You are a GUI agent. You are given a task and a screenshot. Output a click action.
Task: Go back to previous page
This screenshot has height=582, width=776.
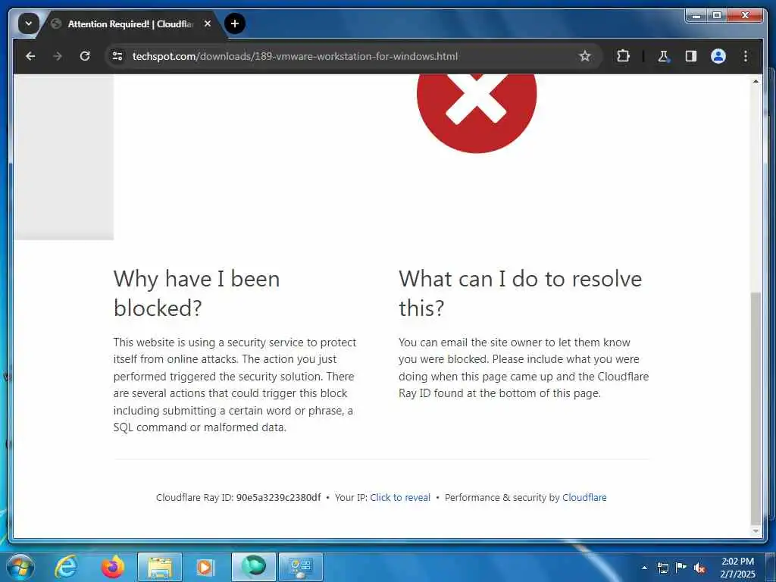click(x=30, y=56)
